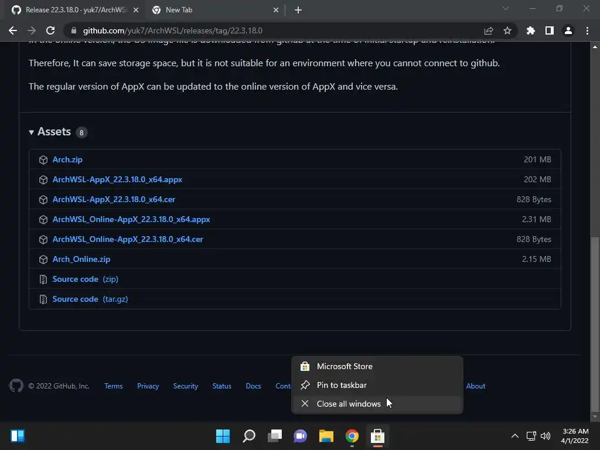This screenshot has width=600, height=450.
Task: Open the Chat app on the taskbar
Action: coord(301,436)
